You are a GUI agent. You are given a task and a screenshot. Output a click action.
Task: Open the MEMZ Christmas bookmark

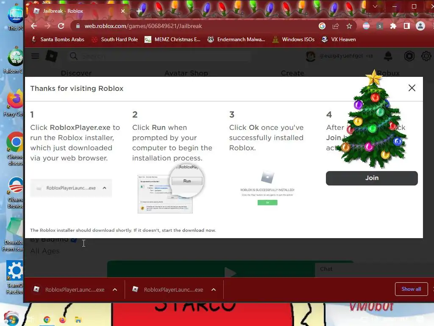172,39
